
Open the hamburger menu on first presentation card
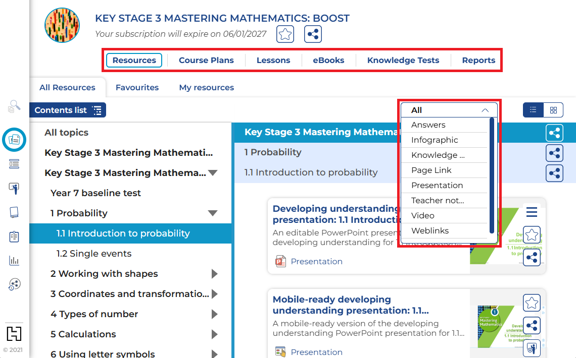click(x=532, y=212)
